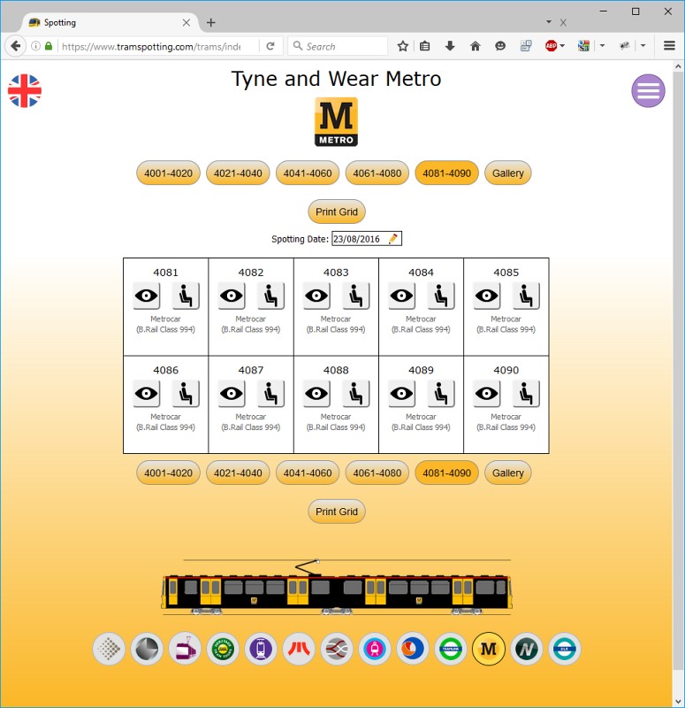Image resolution: width=685 pixels, height=708 pixels.
Task: Select the top 4041-4060 range button
Action: 308,173
